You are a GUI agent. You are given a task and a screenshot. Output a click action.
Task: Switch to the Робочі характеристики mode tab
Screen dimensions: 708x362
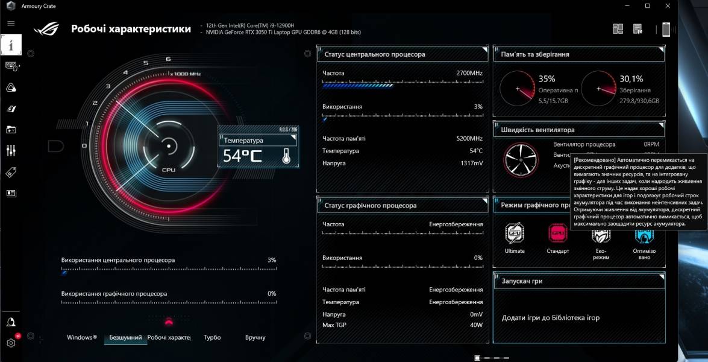pyautogui.click(x=169, y=338)
